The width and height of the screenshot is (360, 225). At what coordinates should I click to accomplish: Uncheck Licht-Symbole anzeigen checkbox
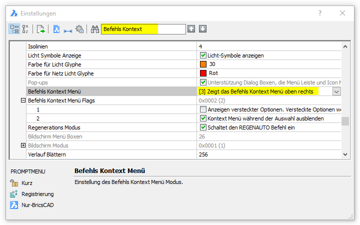[203, 55]
